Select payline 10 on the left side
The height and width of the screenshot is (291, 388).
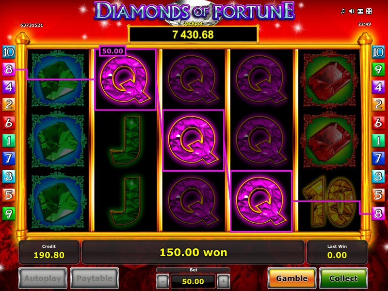click(9, 52)
